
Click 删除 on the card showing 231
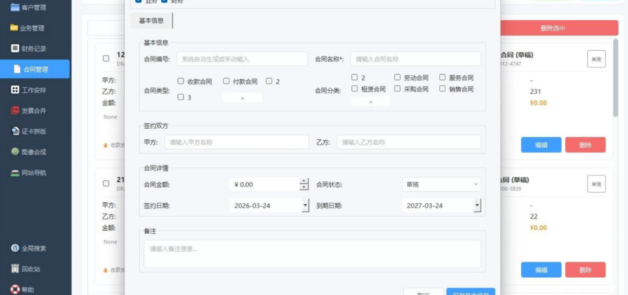tap(585, 145)
